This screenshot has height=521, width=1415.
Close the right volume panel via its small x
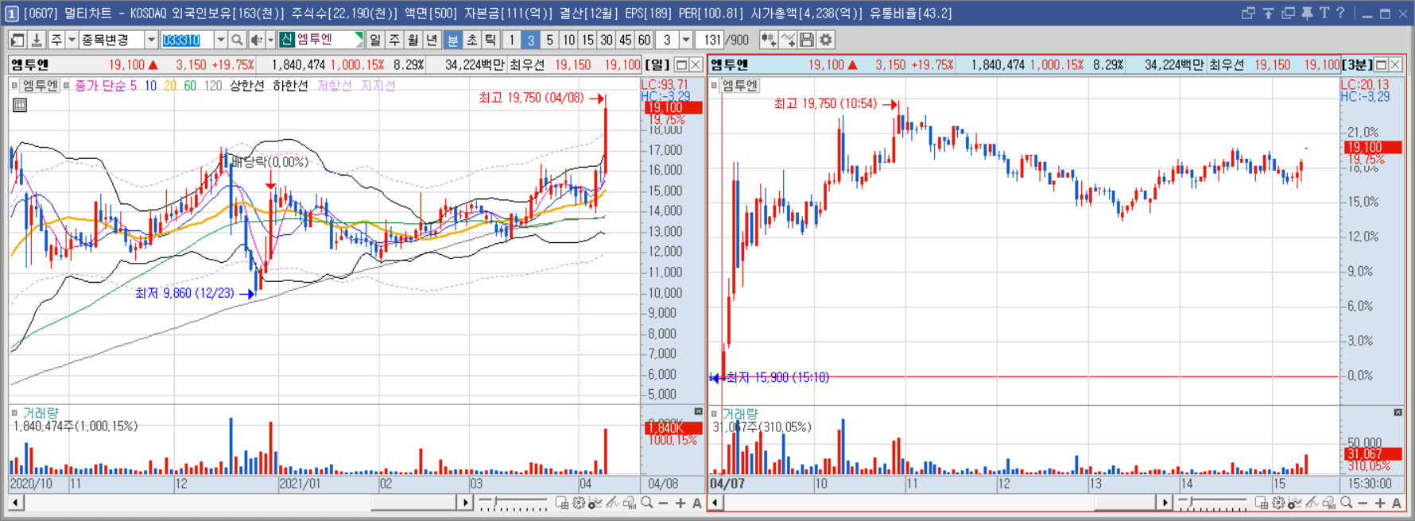click(1398, 412)
